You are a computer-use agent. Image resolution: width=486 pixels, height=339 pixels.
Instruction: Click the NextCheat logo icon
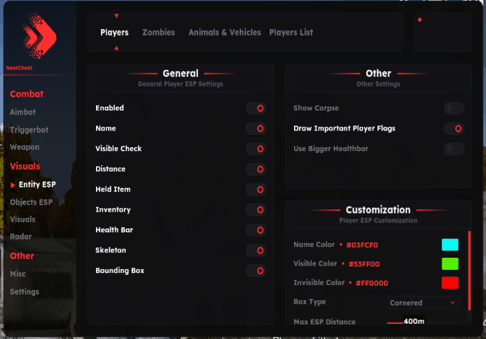[x=38, y=36]
